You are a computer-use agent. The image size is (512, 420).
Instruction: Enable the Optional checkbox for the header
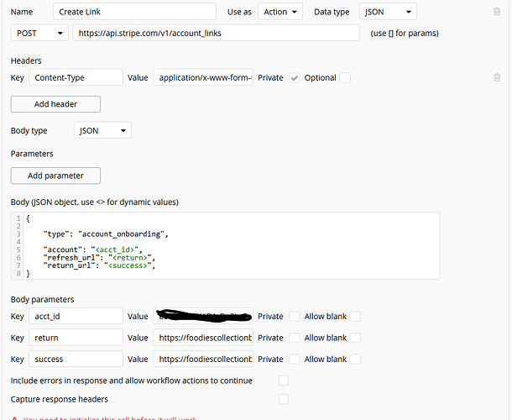pos(345,78)
